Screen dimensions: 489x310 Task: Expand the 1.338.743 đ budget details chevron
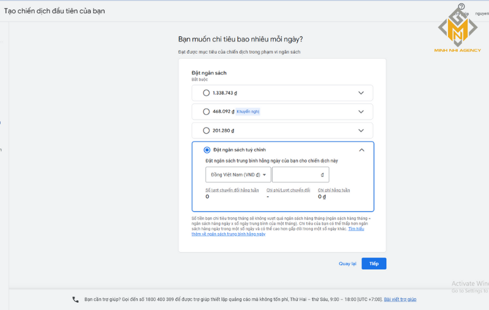tap(361, 93)
